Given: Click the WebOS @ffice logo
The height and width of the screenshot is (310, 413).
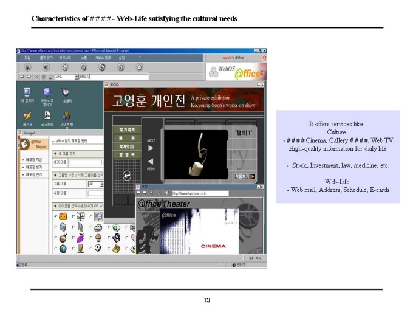Looking at the screenshot, I should click(236, 72).
